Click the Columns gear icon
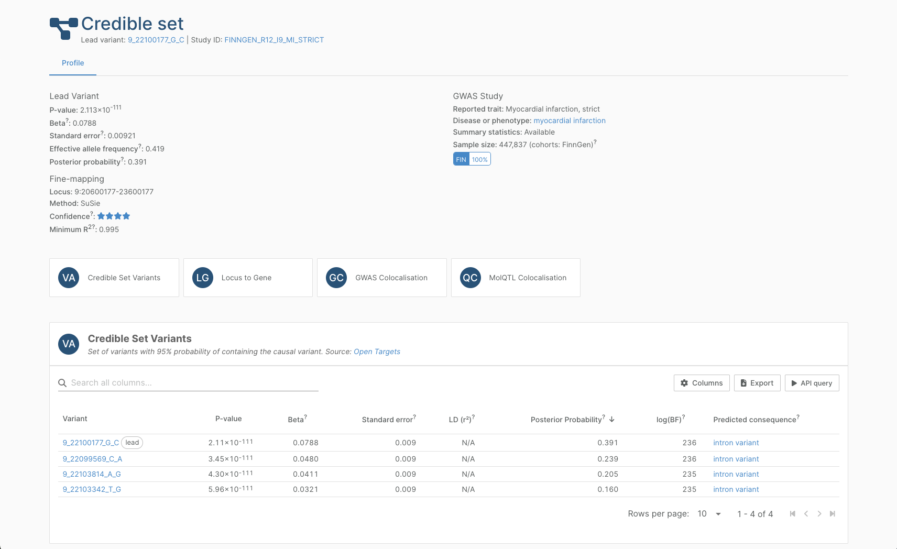Image resolution: width=897 pixels, height=549 pixels. 684,383
